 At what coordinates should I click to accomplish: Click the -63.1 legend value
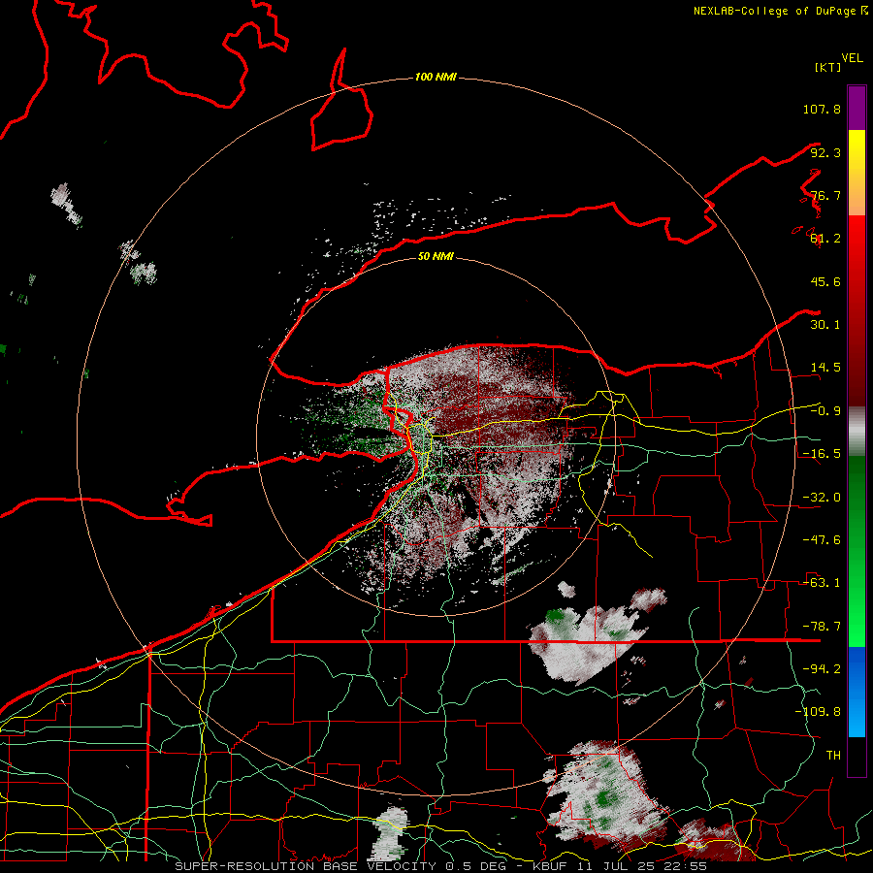click(822, 583)
